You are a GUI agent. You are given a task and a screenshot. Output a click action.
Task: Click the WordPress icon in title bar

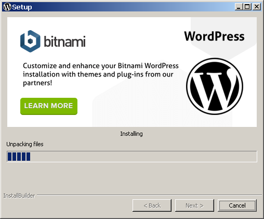point(7,7)
